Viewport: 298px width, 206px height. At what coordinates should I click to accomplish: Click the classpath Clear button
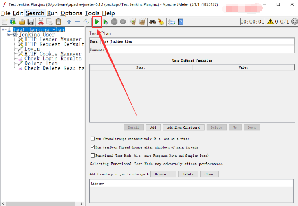(209, 174)
